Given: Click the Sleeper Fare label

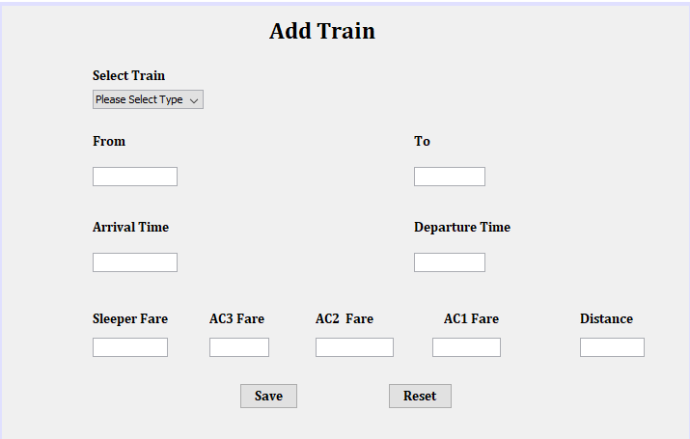Looking at the screenshot, I should click(130, 319).
